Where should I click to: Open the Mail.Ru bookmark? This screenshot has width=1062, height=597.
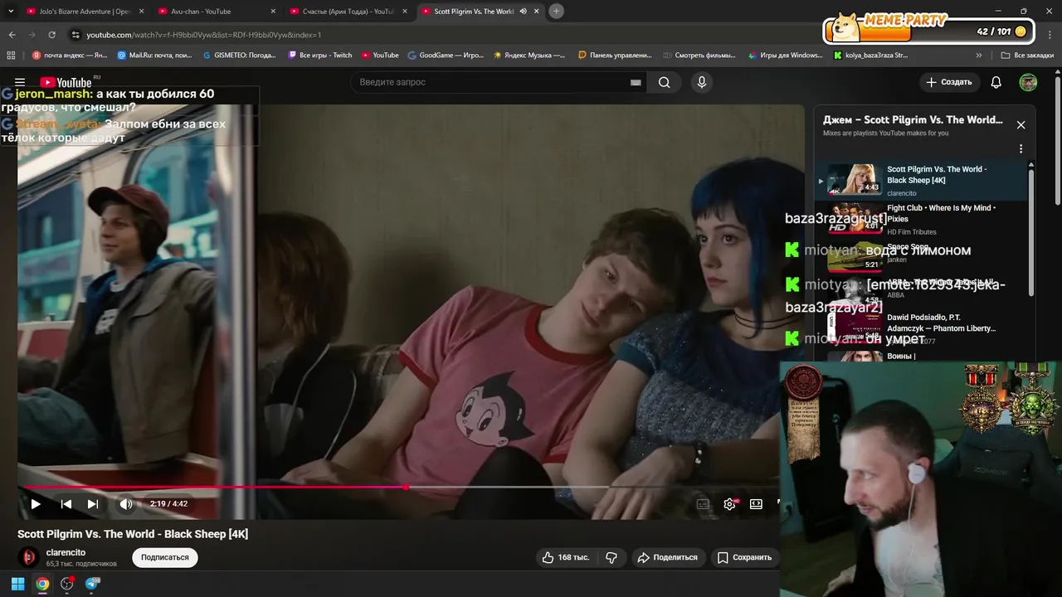[154, 56]
